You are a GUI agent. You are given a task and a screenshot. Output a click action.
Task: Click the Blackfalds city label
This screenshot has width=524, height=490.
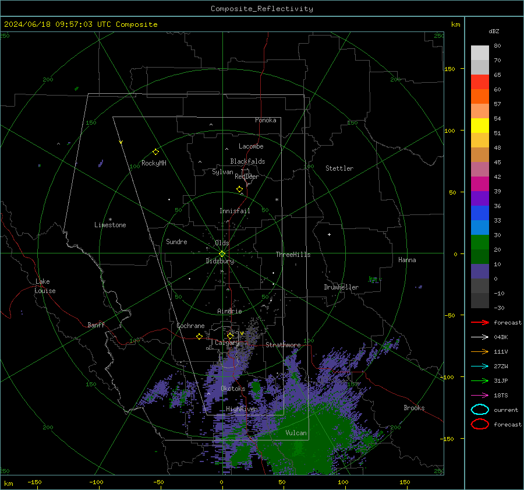pos(247,161)
